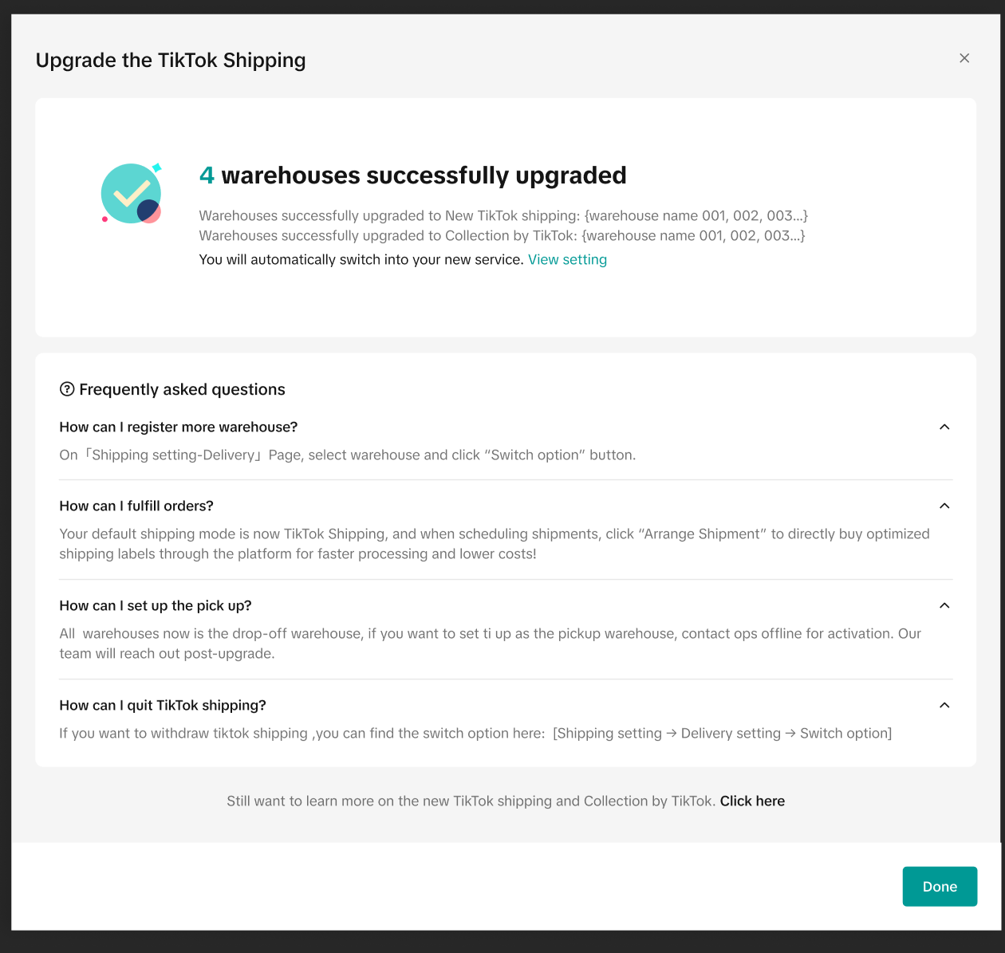The width and height of the screenshot is (1005, 953).
Task: Click the FAQ question mark icon
Action: pos(67,389)
